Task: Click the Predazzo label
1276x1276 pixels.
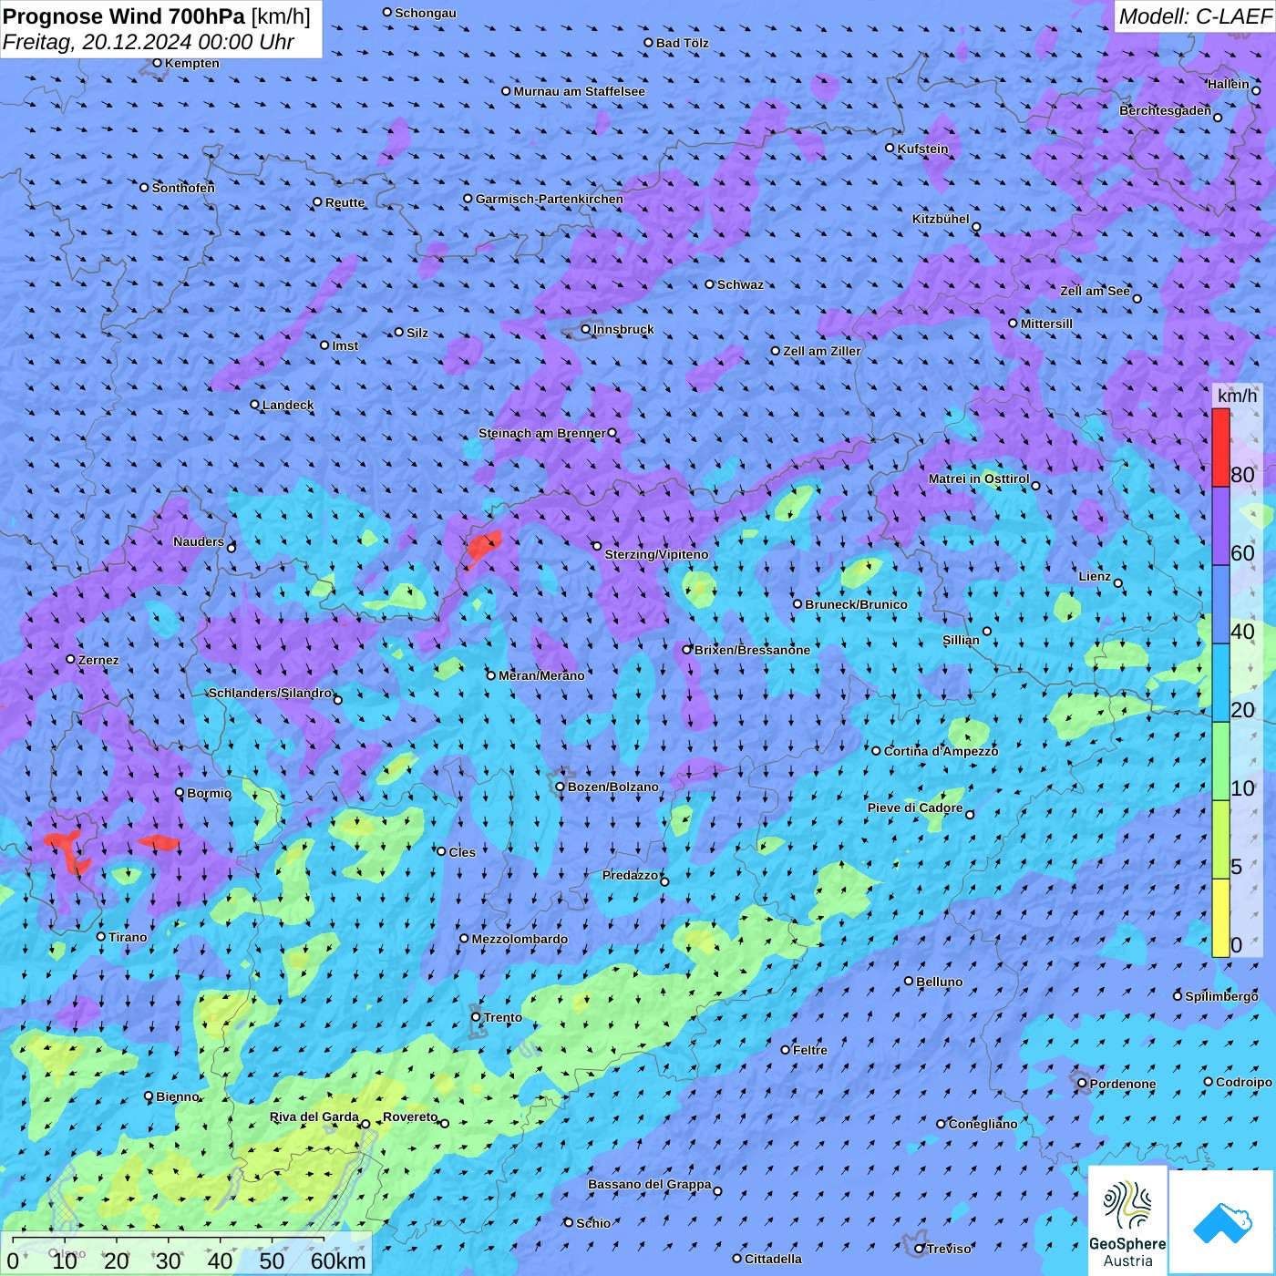Action: click(x=630, y=875)
